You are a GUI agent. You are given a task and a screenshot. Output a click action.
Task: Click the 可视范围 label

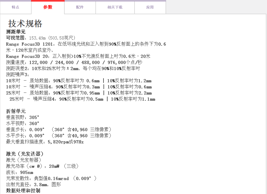[17, 38]
